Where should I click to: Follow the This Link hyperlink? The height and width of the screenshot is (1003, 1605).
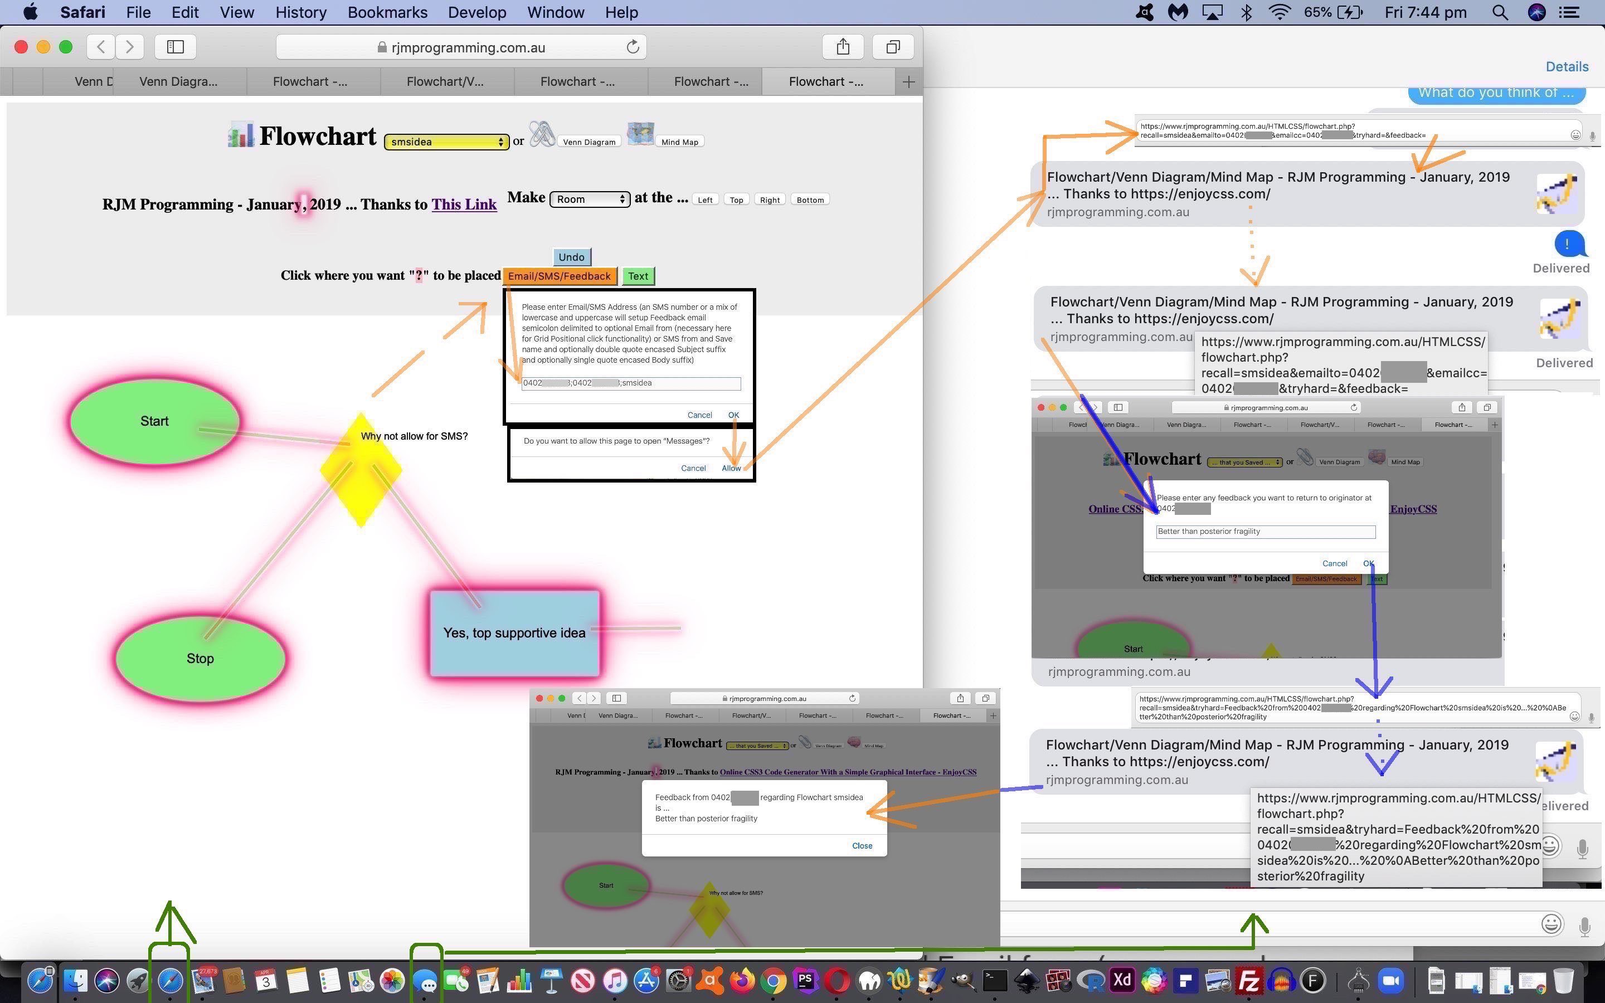click(x=464, y=205)
